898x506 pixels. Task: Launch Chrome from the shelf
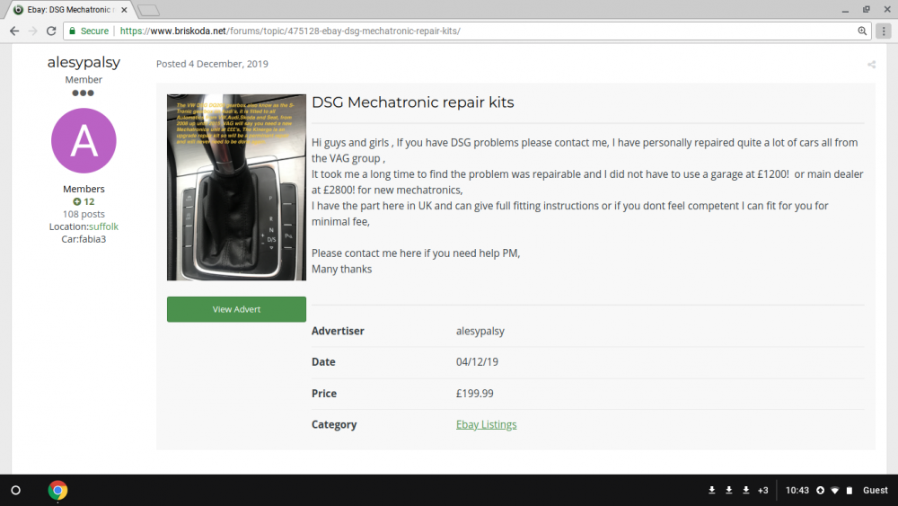pos(57,490)
